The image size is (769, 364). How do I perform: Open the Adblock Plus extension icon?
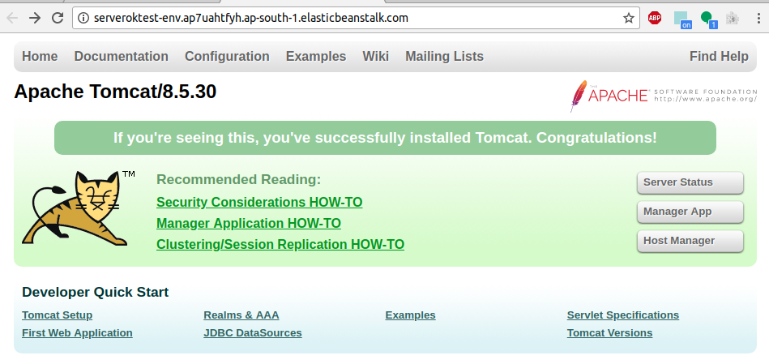click(x=655, y=18)
